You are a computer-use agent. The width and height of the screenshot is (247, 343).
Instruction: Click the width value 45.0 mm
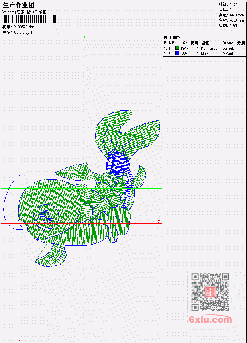pyautogui.click(x=237, y=20)
